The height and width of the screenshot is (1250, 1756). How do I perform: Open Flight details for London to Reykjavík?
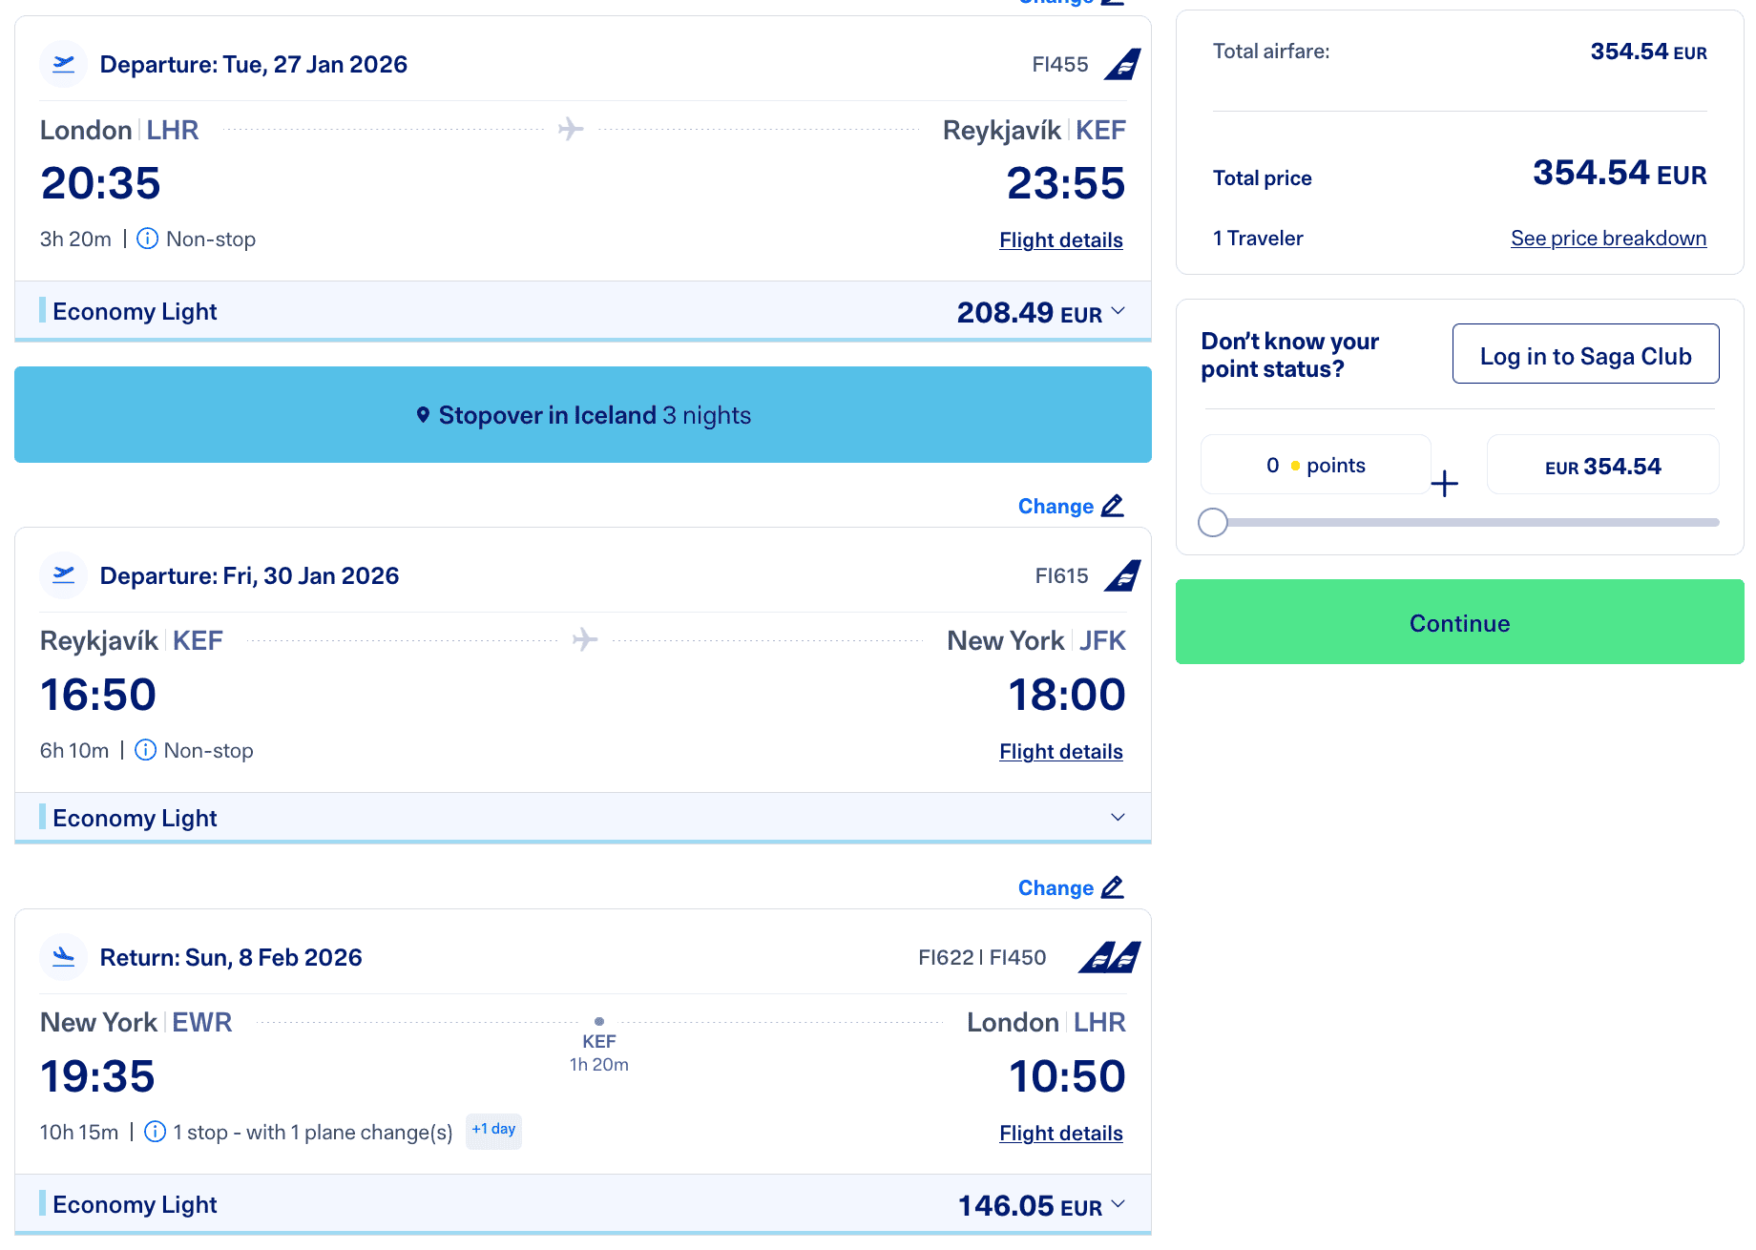tap(1060, 240)
